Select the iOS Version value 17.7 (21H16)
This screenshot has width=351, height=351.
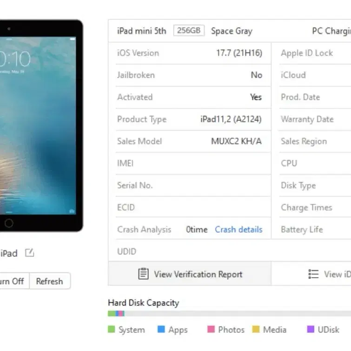[x=239, y=53]
